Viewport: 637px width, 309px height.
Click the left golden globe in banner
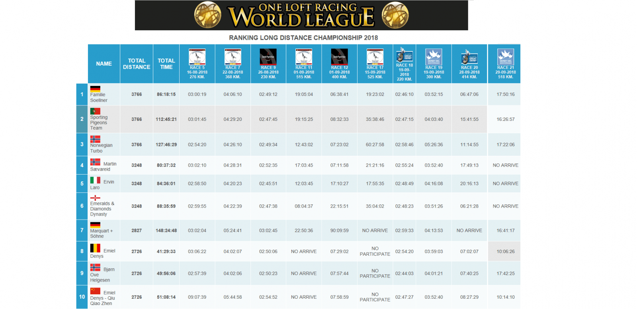pos(207,15)
